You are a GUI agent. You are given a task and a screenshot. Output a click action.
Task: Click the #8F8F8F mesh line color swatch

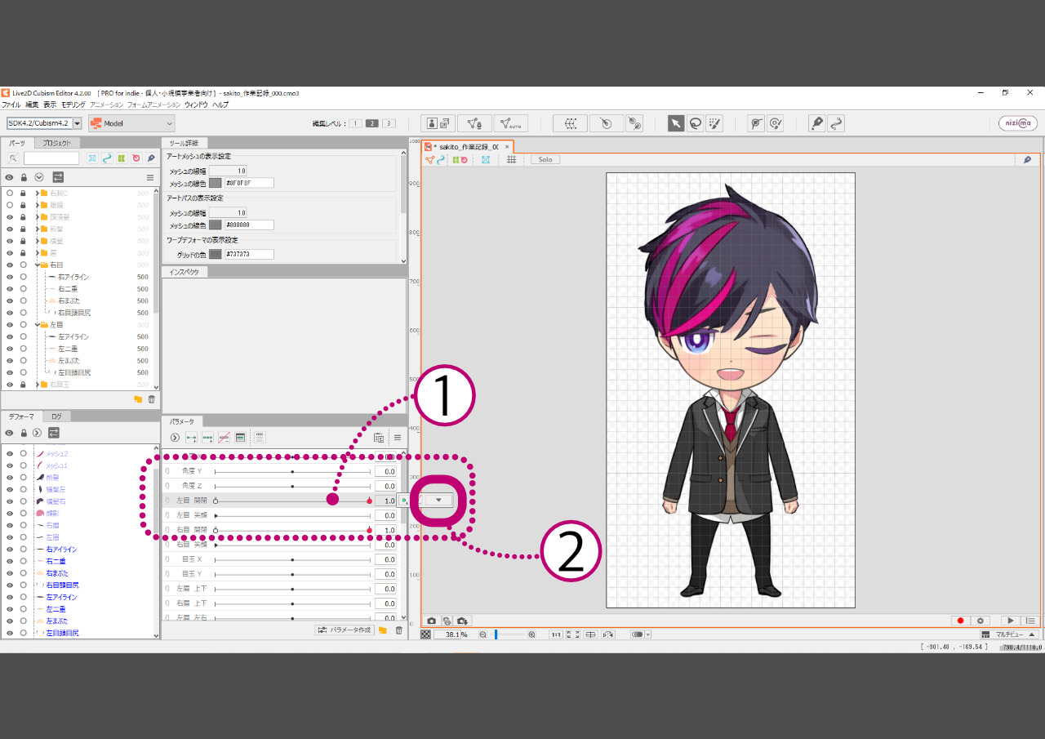tap(215, 183)
